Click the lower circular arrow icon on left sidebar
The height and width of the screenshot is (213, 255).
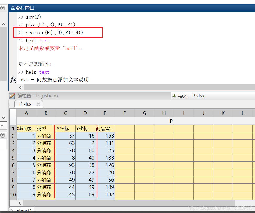3,135
